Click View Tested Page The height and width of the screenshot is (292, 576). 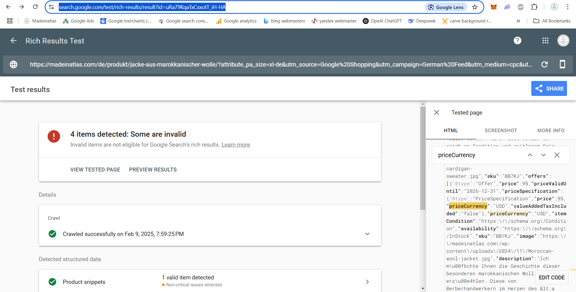95,170
